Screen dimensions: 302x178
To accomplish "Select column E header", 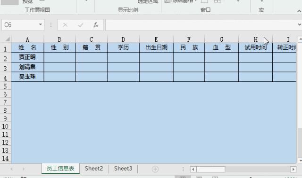I will point(156,39).
